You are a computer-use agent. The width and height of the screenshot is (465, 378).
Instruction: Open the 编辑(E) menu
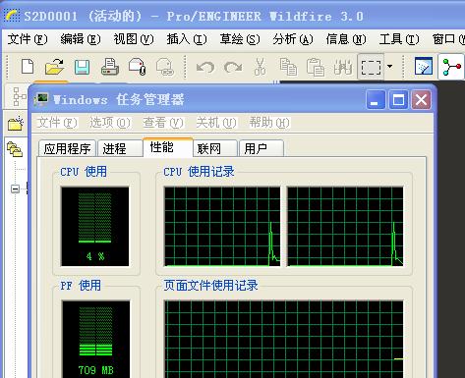pyautogui.click(x=81, y=39)
